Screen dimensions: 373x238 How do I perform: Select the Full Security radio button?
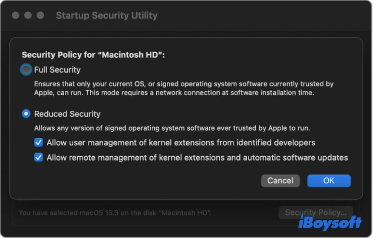[26, 69]
